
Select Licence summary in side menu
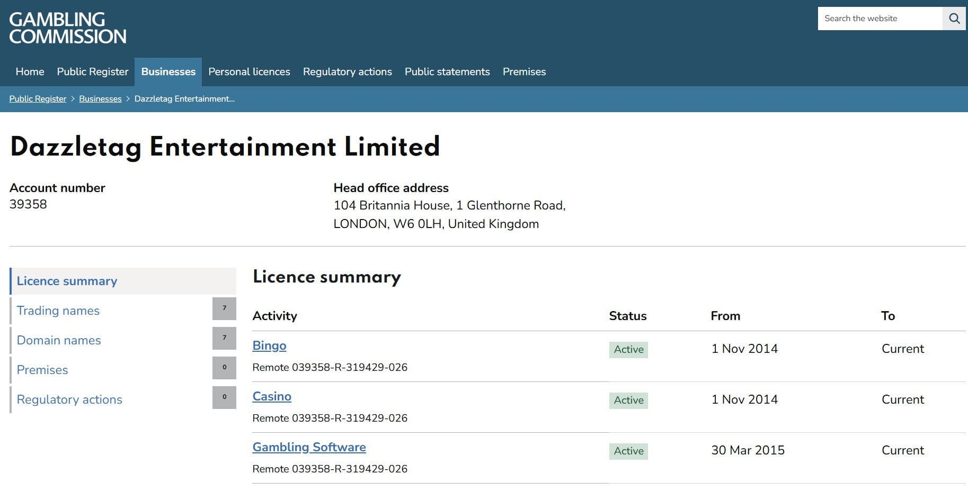click(67, 281)
